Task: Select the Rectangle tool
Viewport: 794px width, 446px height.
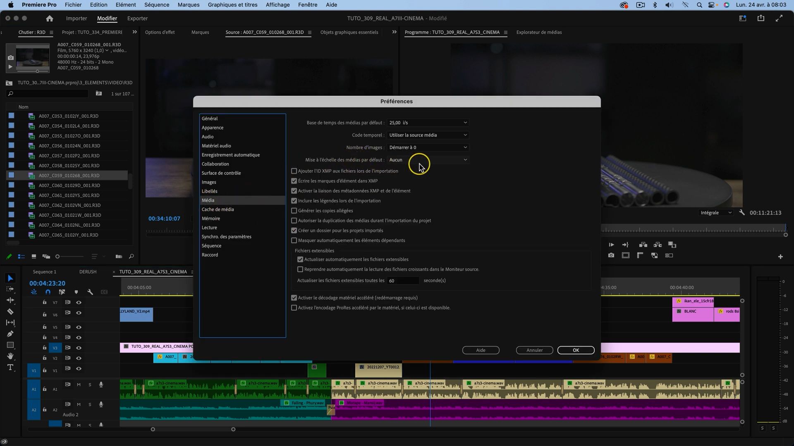Action: (10, 345)
